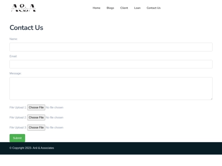The image size is (222, 166).
Task: Choose a file for File Upload 1
Action: [36, 107]
